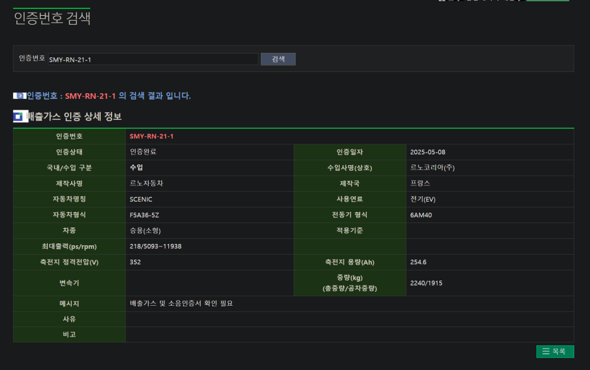Click the 메시지 header cell

click(x=69, y=303)
